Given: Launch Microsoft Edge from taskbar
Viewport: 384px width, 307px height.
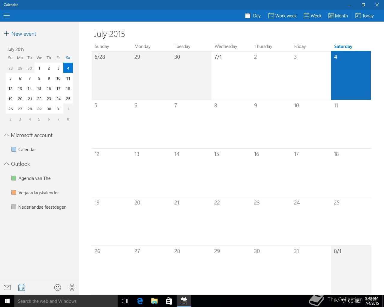Looking at the screenshot, I should tap(140, 301).
